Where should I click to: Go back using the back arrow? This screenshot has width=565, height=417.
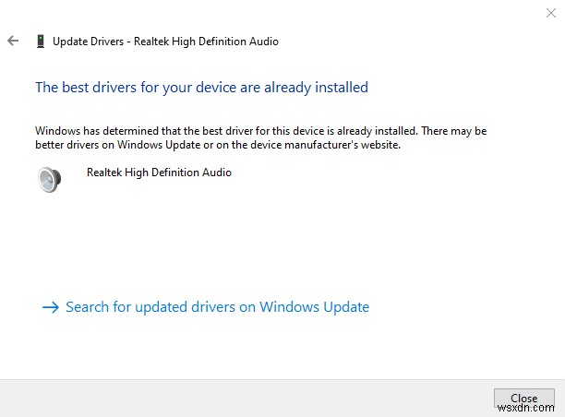pos(13,42)
